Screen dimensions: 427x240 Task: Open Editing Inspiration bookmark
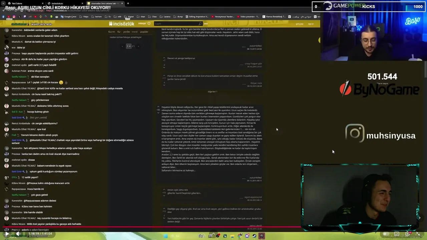197,17
